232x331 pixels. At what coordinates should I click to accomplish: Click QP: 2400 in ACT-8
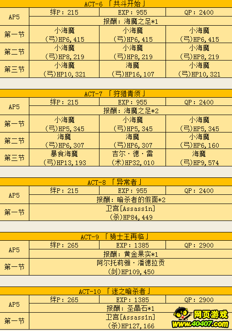click(x=199, y=190)
